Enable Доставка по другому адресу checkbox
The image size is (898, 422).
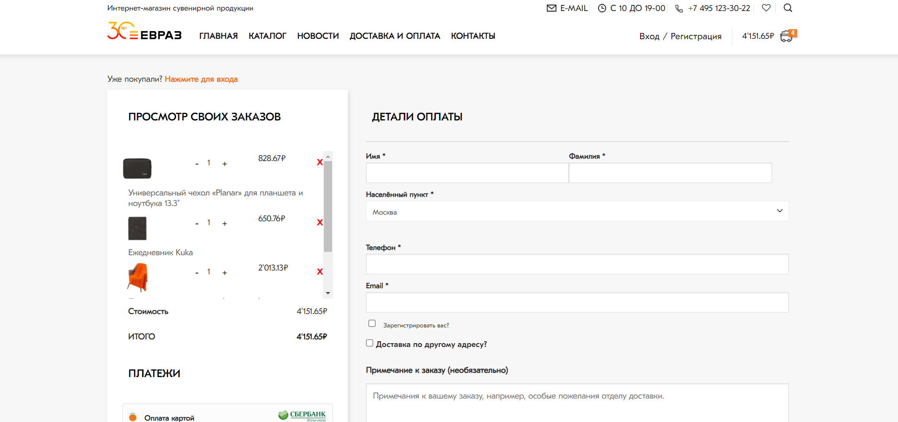click(369, 343)
